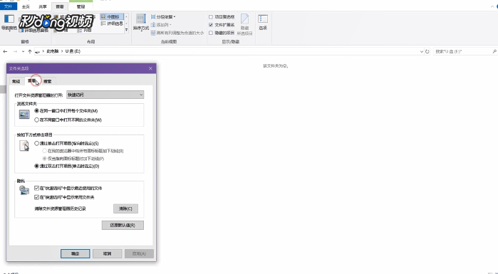This screenshot has height=274, width=498.
Task: Open the 排序方式 sort by menu
Action: click(x=140, y=22)
